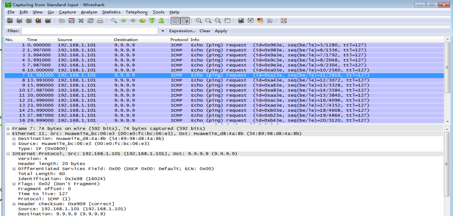Edit capture filters from toolbar

point(241,21)
